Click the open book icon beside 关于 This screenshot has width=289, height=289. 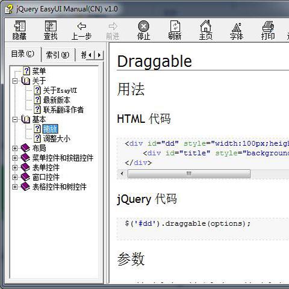[25, 81]
